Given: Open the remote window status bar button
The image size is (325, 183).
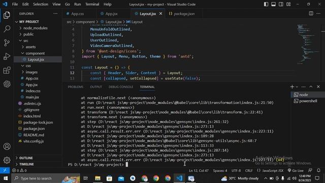Looking at the screenshot, I should (x=5, y=170).
